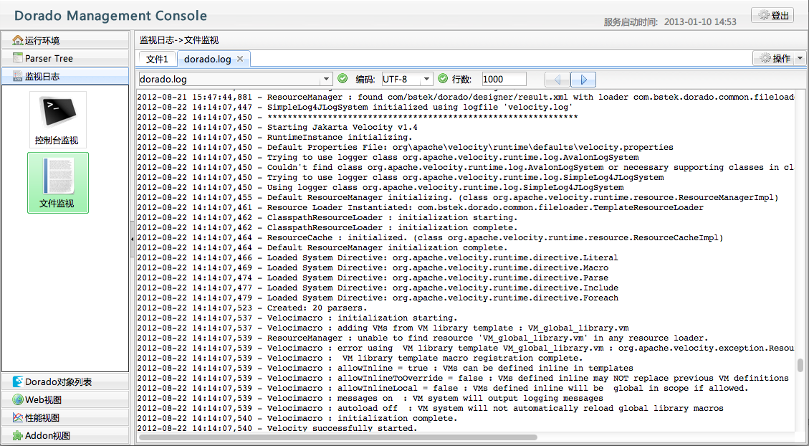The image size is (809, 446).
Task: Expand the Parser Tree accordion section
Action: tap(65, 58)
